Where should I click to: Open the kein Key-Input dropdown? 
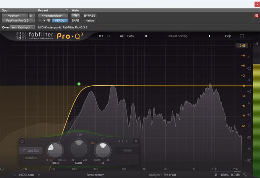(x=22, y=27)
